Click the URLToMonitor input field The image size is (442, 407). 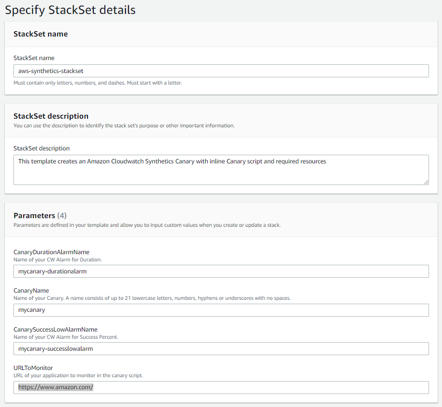tap(221, 387)
